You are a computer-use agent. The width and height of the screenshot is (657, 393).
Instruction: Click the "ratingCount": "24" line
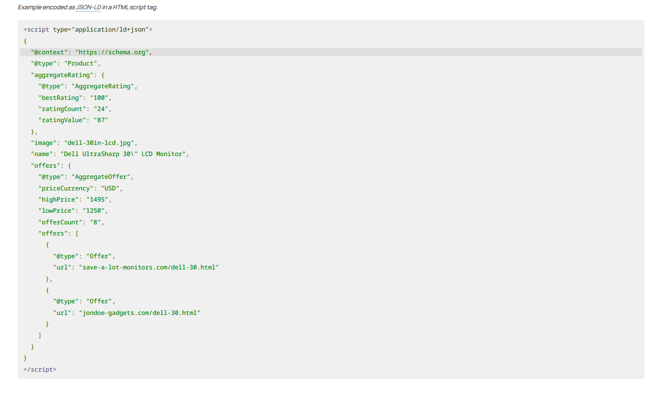point(75,109)
